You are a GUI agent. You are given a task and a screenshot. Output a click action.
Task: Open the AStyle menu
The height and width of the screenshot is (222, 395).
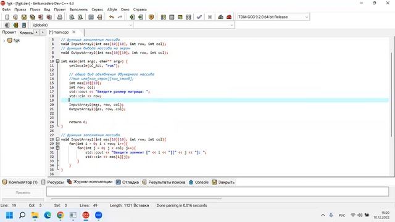tap(112, 9)
